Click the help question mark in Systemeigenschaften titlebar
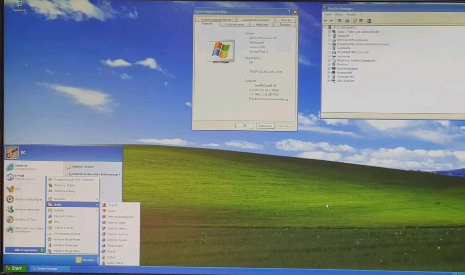 coord(289,12)
